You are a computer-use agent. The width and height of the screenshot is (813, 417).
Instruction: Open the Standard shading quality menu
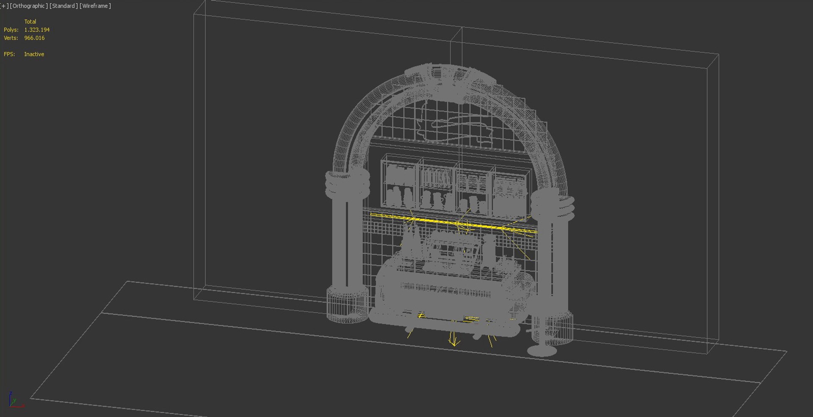click(x=64, y=6)
